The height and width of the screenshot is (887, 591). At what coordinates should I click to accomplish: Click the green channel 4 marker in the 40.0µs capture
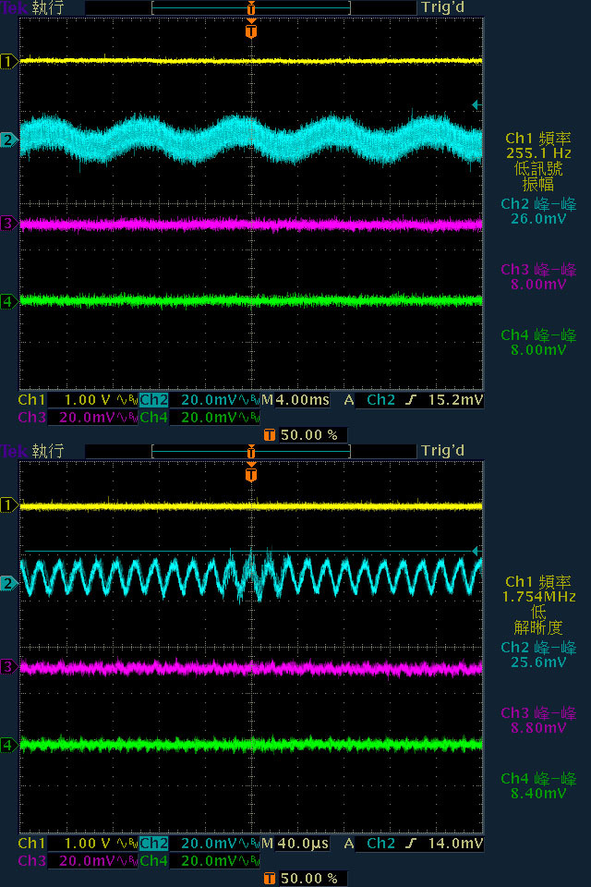8,745
